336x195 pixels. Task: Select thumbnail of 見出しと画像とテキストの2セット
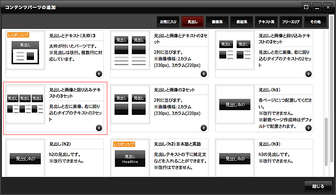130,50
